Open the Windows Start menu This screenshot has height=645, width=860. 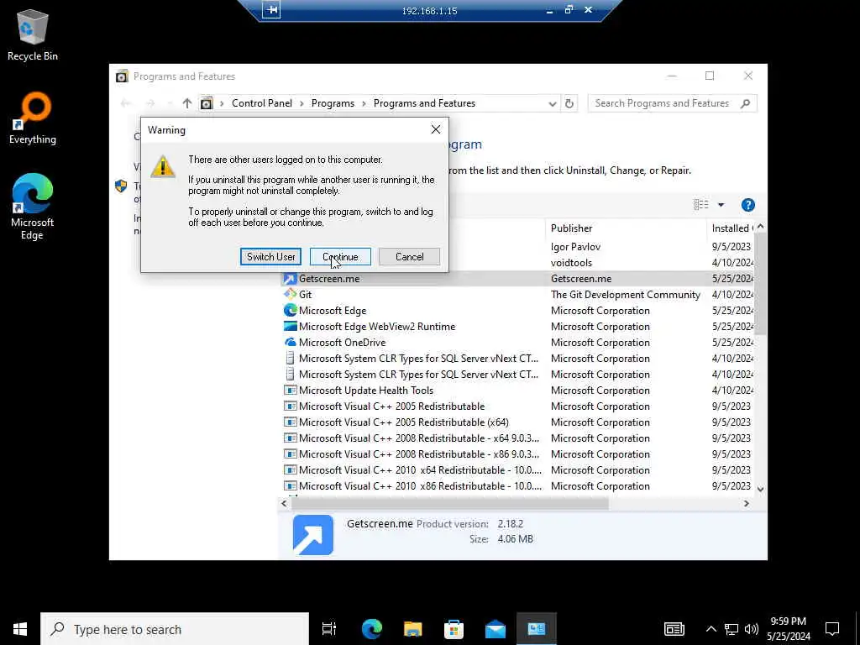click(20, 628)
